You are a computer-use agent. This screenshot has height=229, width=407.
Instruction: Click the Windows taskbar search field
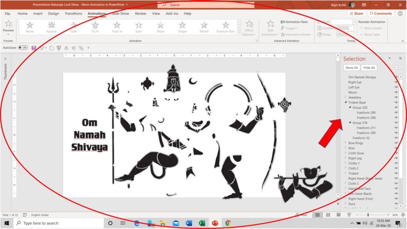[58, 223]
